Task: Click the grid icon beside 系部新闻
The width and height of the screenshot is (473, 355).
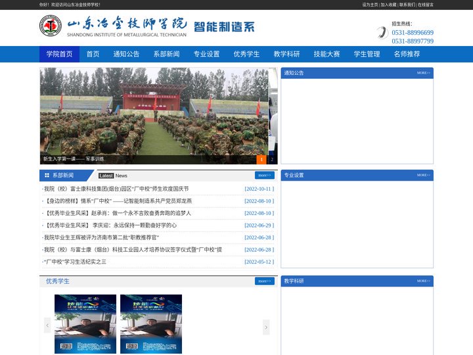Action: pos(47,176)
